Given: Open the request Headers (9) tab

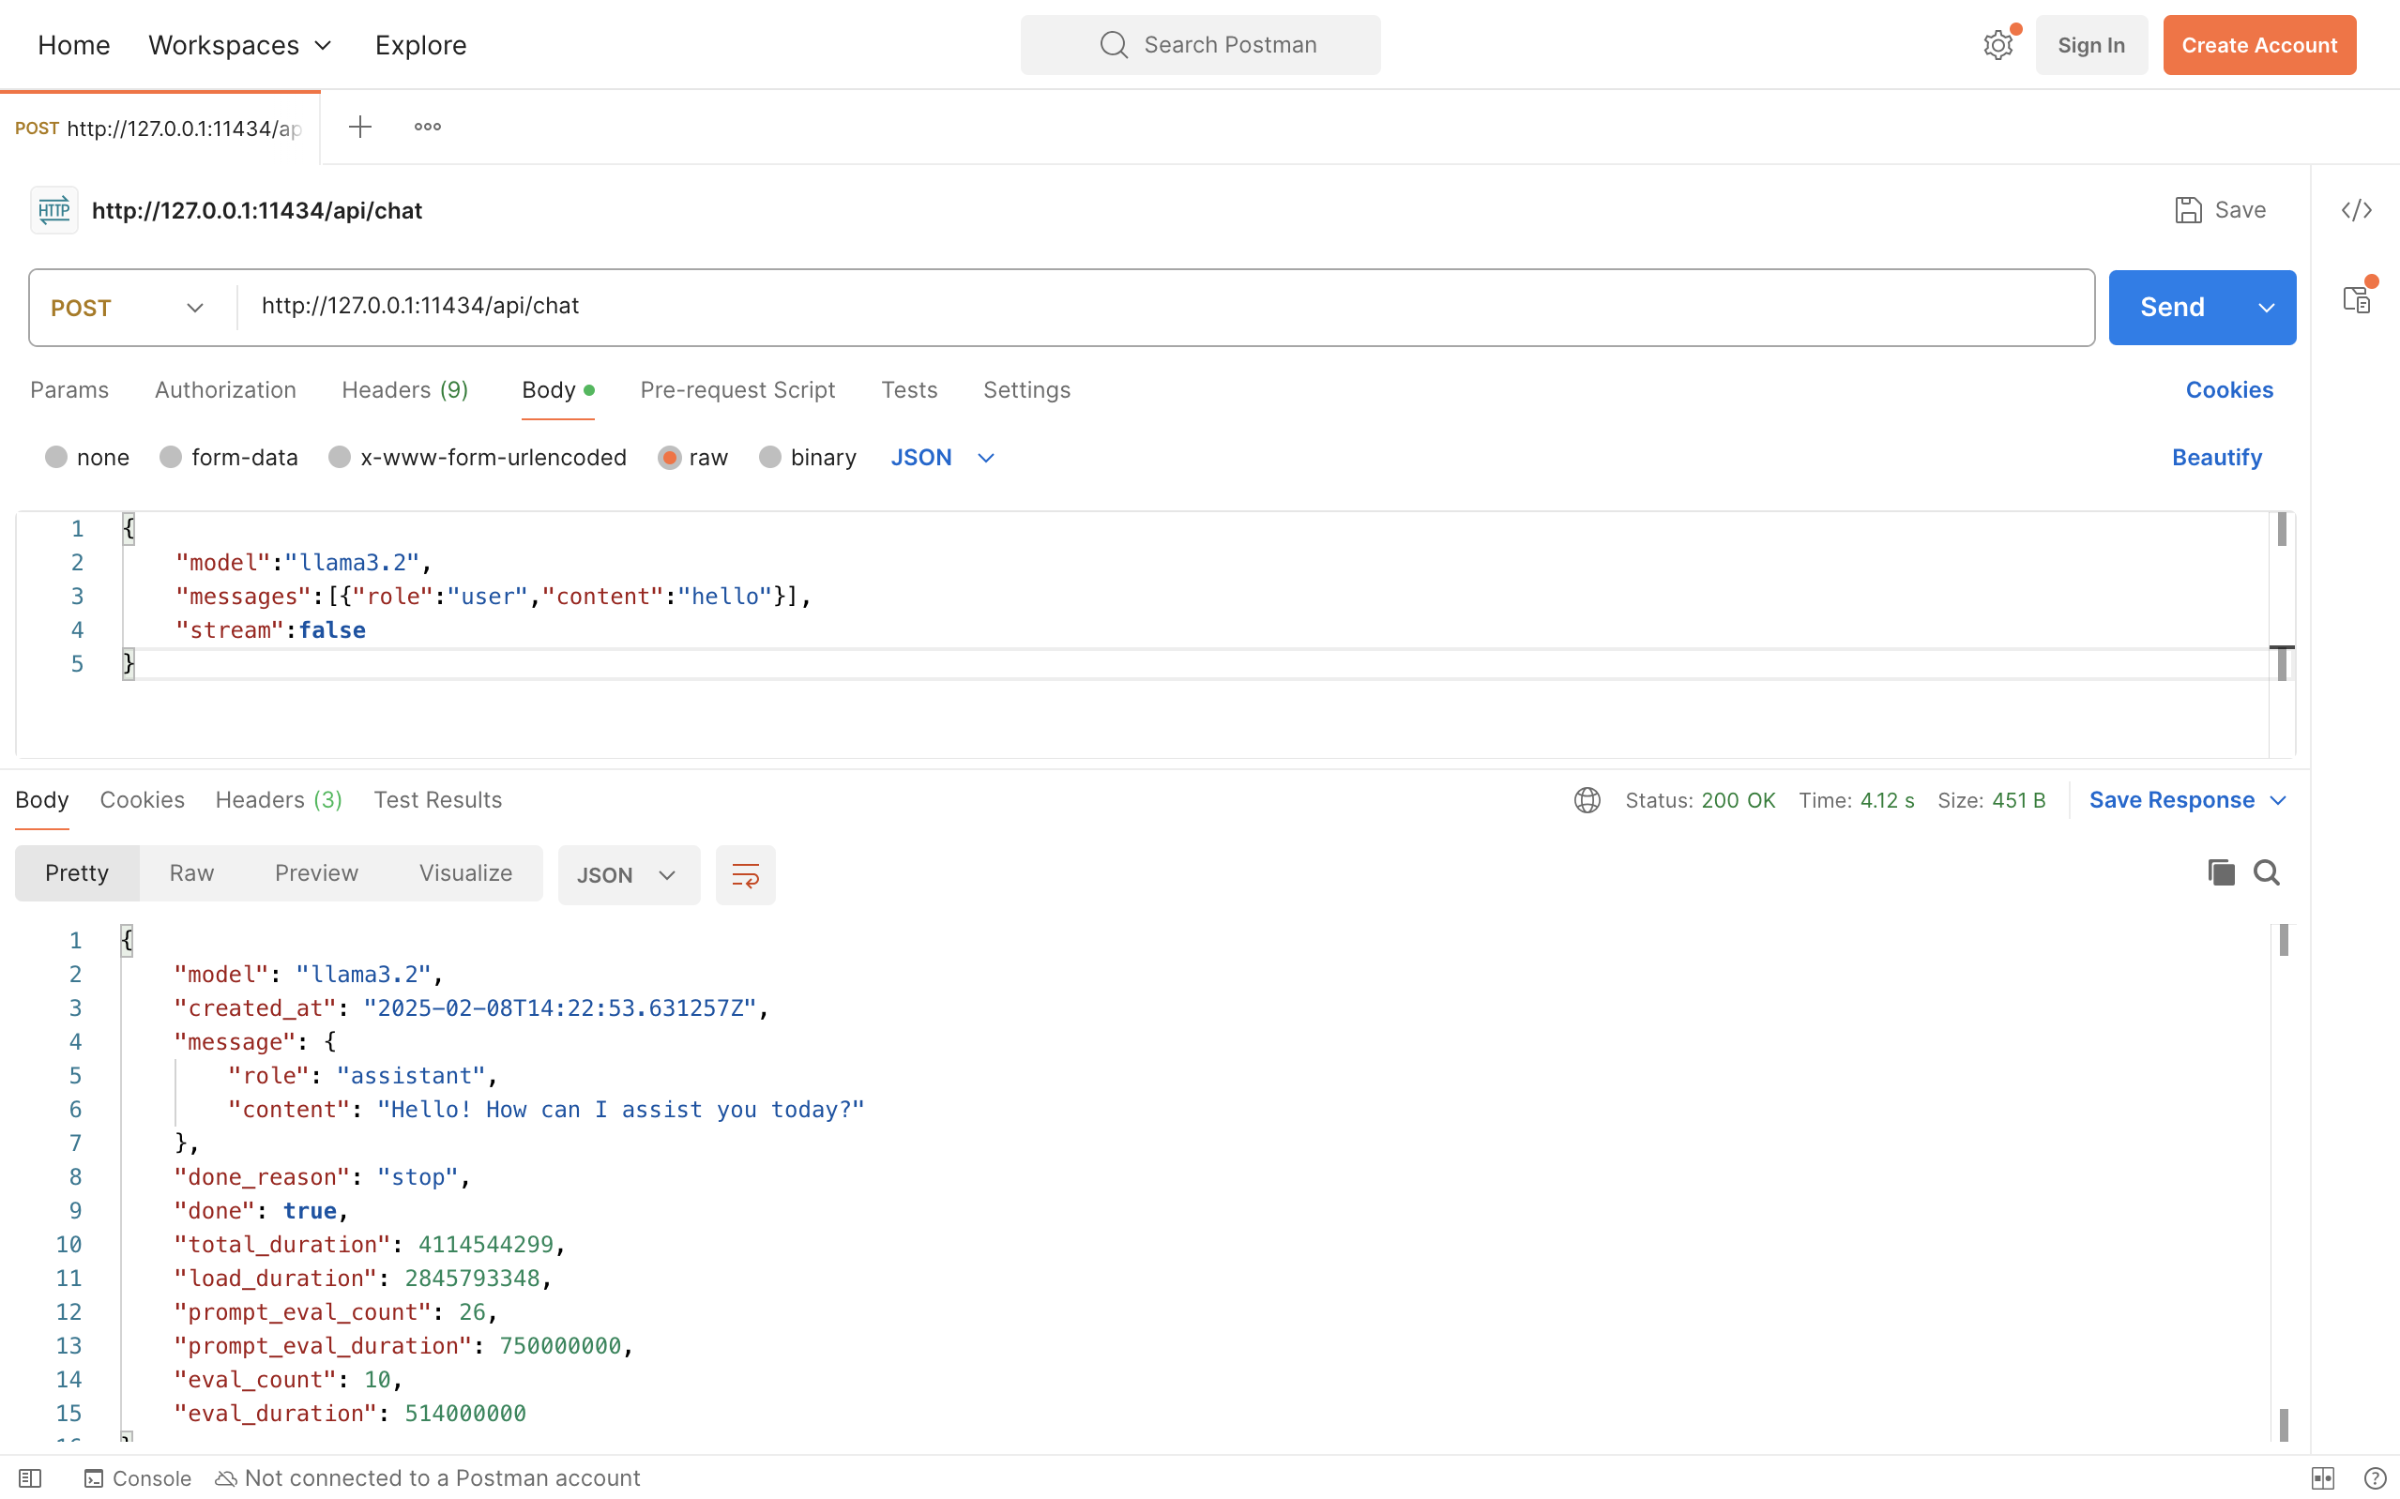Looking at the screenshot, I should pos(404,389).
